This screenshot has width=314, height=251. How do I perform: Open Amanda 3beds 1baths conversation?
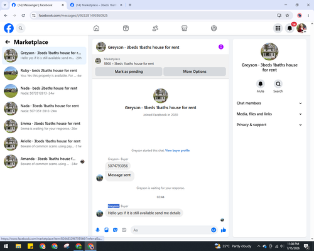[x=44, y=161]
